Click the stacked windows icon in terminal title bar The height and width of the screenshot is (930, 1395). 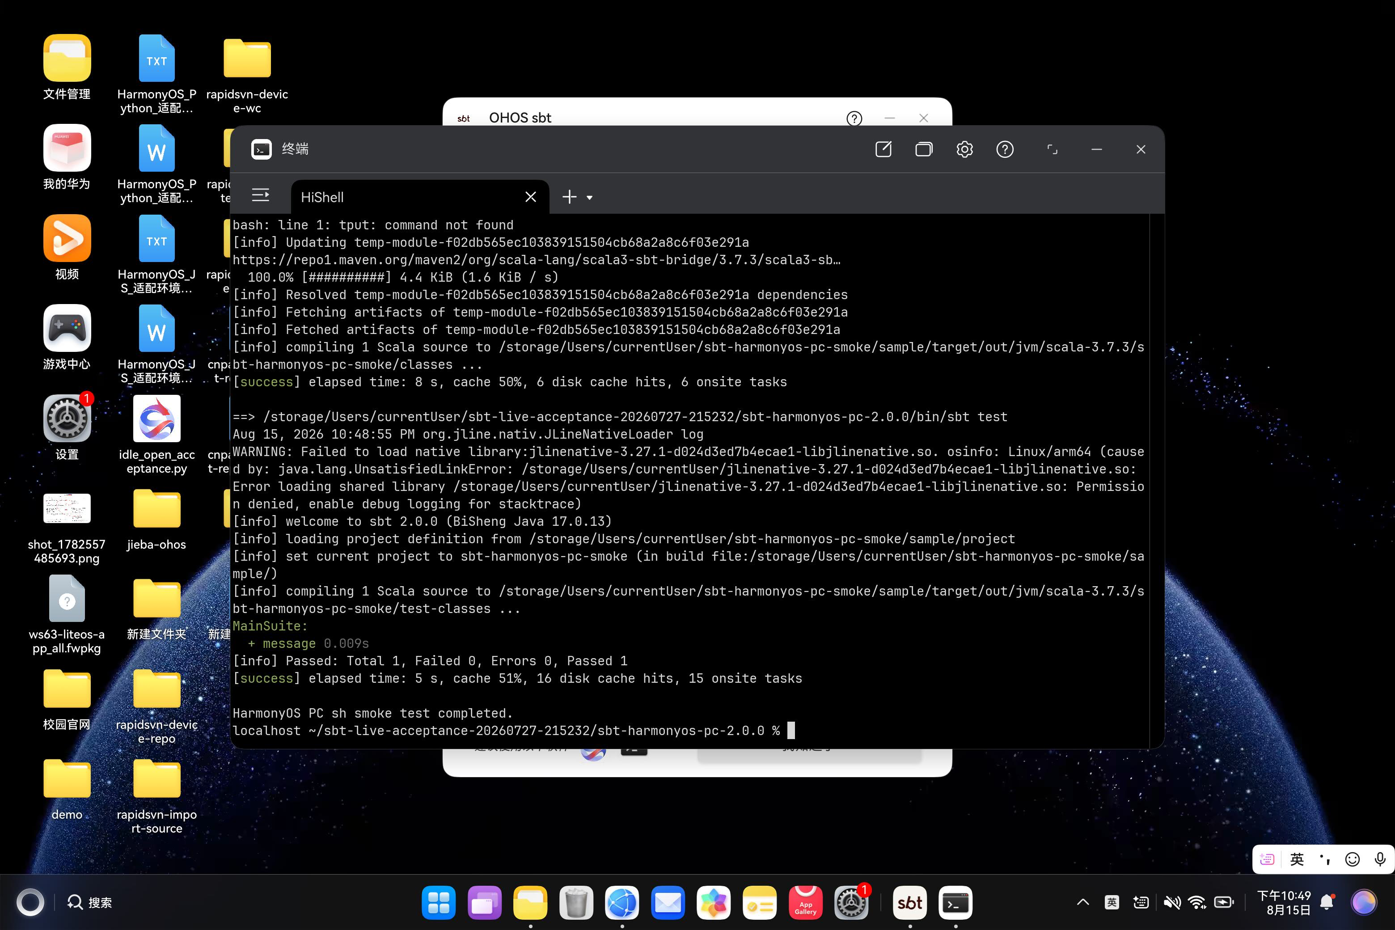[923, 149]
